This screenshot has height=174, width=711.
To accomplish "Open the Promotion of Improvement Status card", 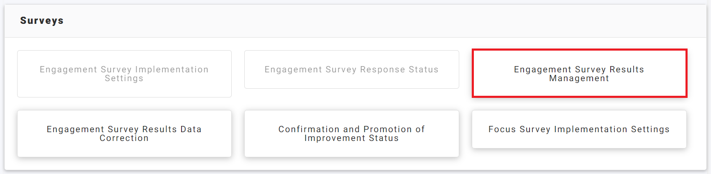I will click(351, 133).
